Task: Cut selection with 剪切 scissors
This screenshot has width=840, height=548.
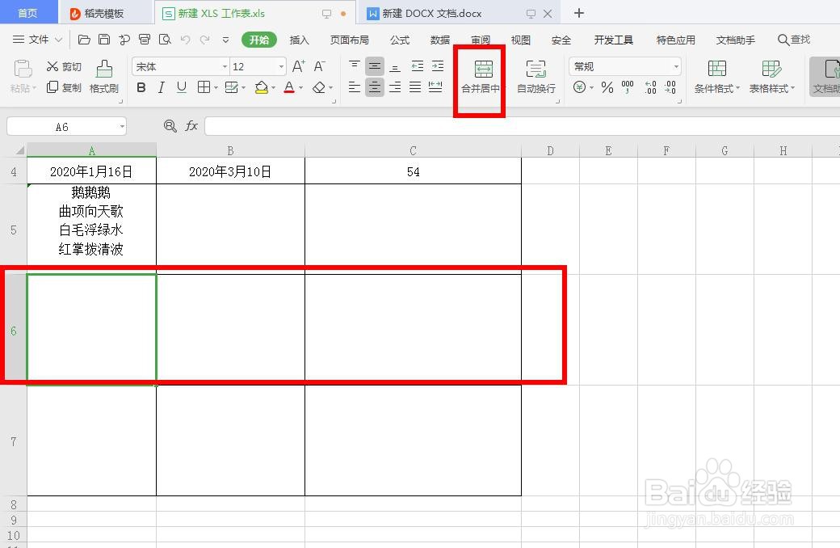Action: [x=64, y=66]
